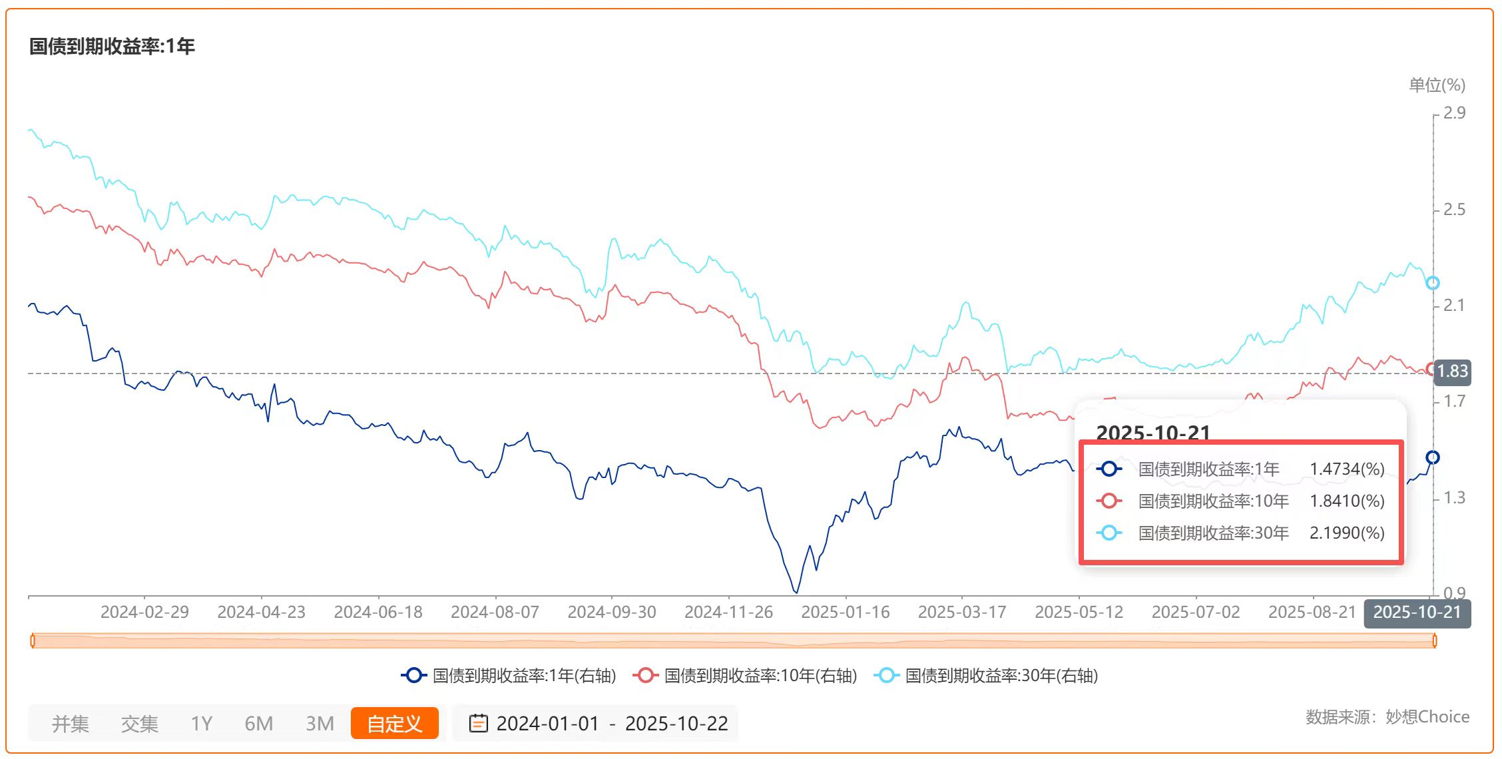Switch to the 1Y time range

point(201,724)
